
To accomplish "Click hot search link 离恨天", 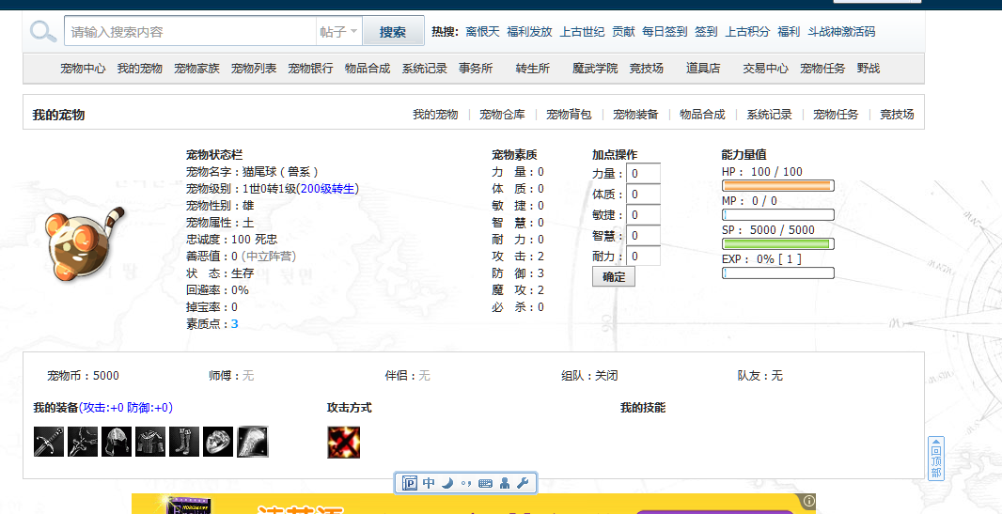I will (x=482, y=31).
